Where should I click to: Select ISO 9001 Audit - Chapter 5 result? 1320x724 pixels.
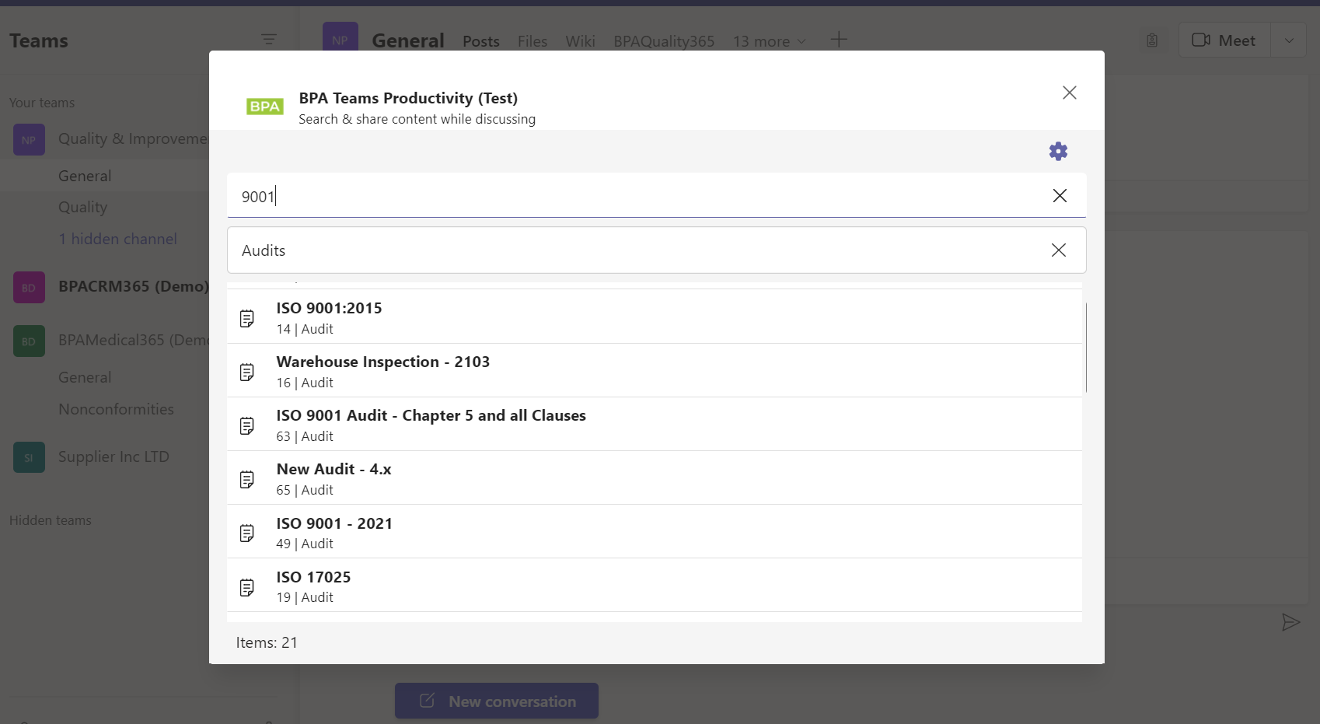(655, 425)
